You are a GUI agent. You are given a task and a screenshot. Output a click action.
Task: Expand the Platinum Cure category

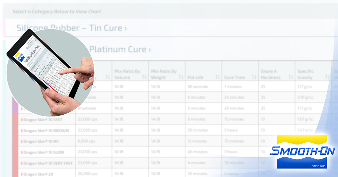coord(120,49)
